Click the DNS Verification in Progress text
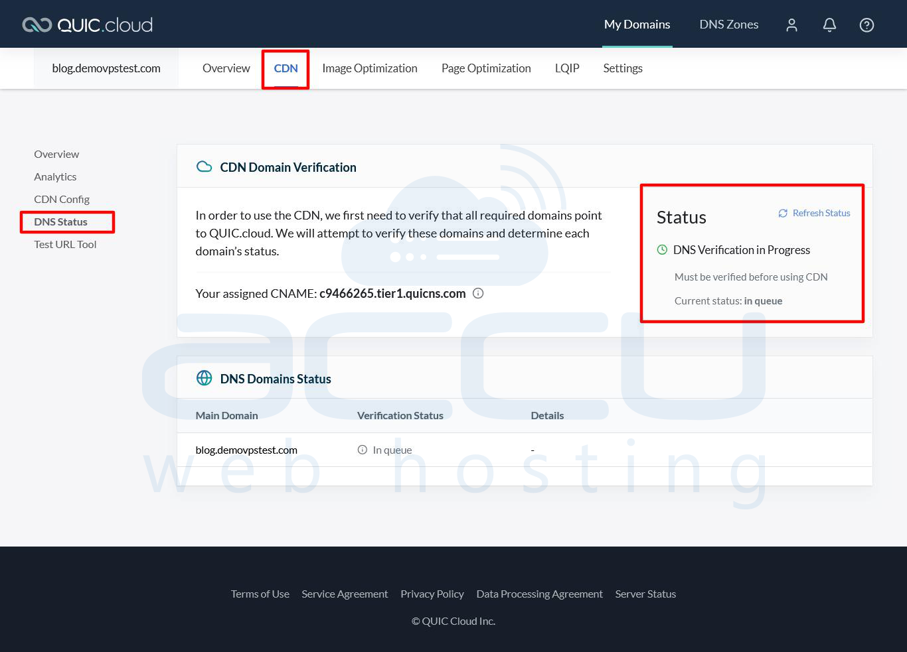This screenshot has width=907, height=652. click(742, 250)
